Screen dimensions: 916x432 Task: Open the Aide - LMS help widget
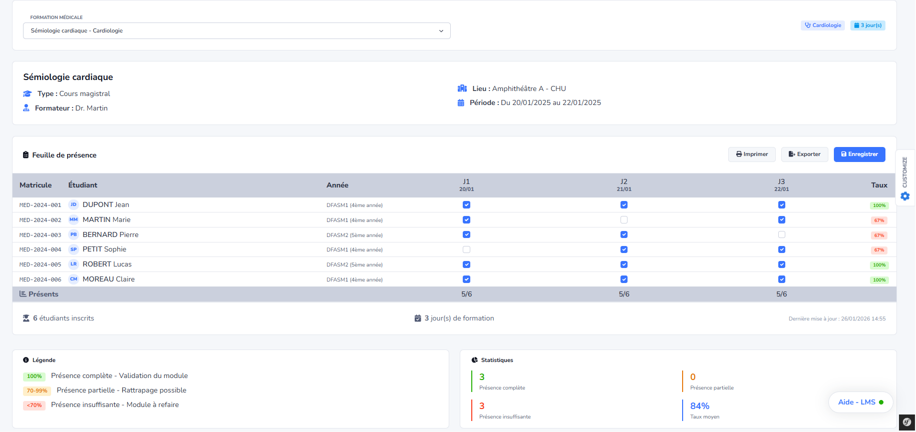(860, 402)
